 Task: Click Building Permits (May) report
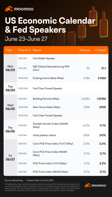click(x=45, y=99)
